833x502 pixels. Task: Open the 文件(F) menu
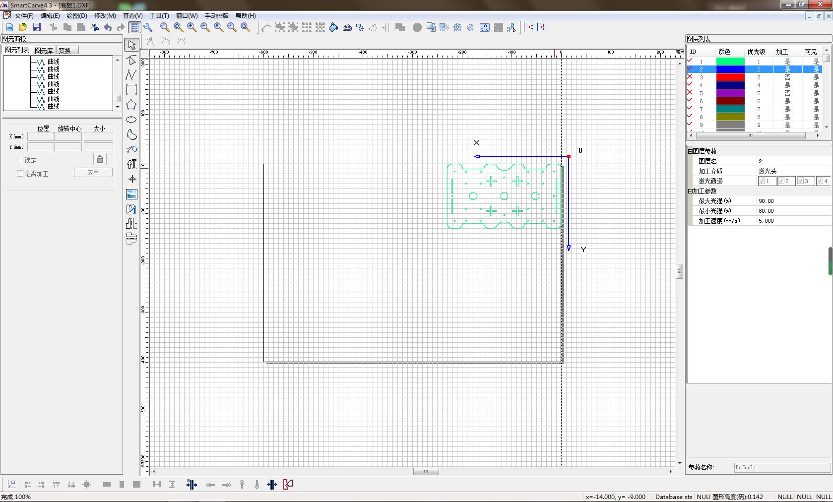(x=24, y=16)
